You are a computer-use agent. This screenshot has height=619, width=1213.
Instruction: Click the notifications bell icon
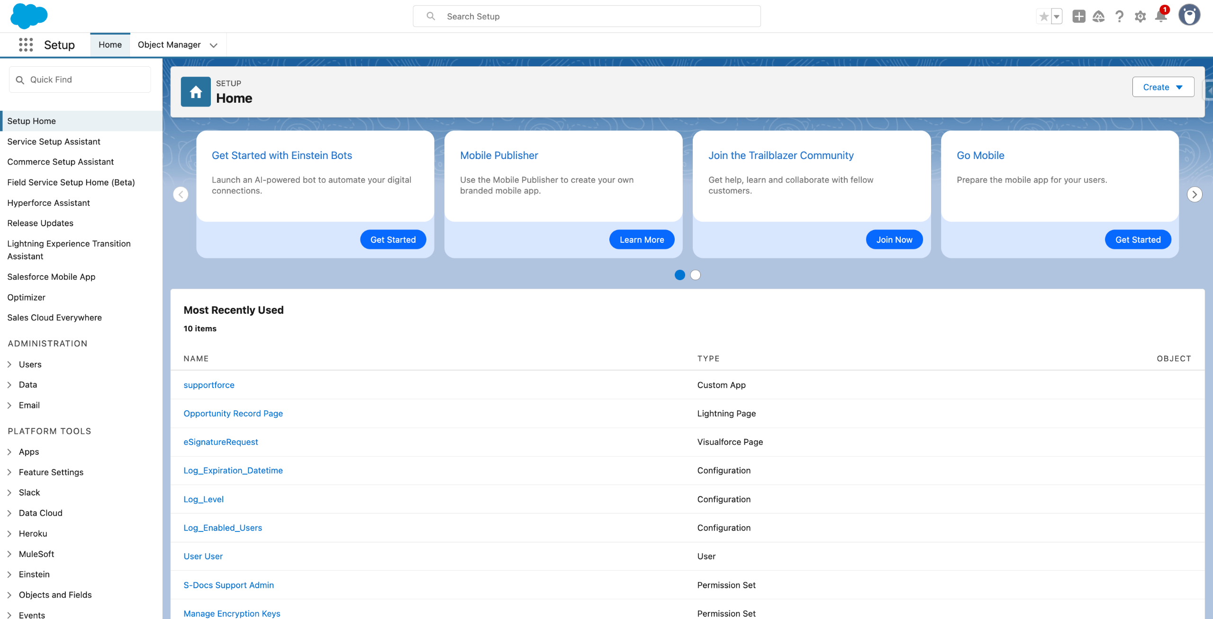click(x=1160, y=17)
